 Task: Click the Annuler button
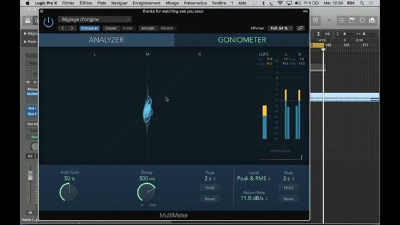click(148, 28)
